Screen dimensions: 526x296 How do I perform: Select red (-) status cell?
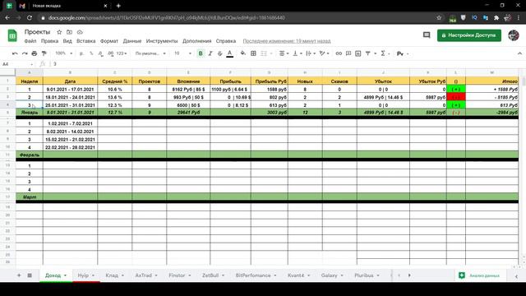[456, 97]
